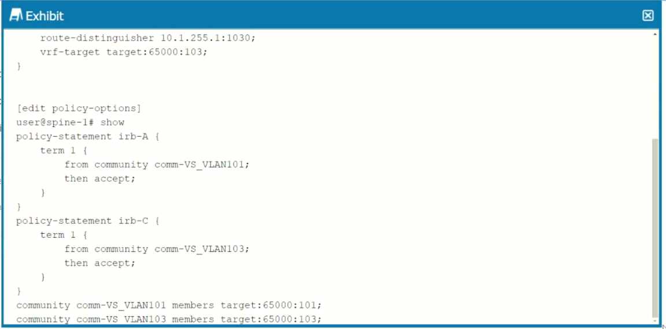
Task: Click the from community comm-VS_VLAN103 line
Action: (x=157, y=249)
